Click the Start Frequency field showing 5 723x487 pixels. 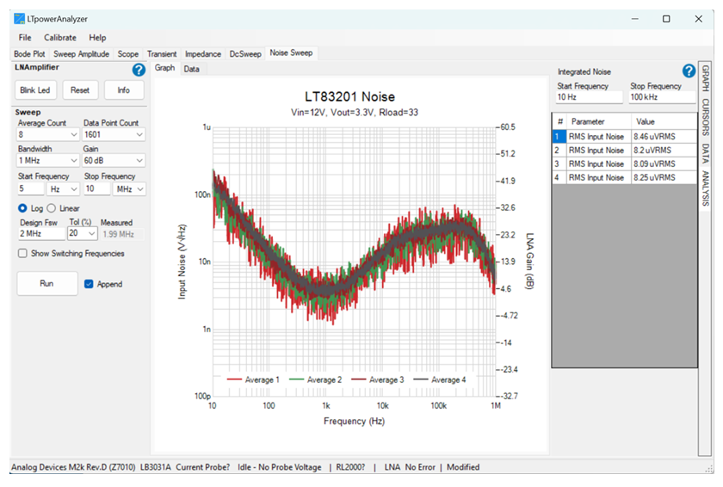[x=30, y=189]
